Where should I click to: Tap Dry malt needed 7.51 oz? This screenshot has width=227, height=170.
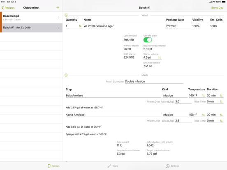pos(148,66)
